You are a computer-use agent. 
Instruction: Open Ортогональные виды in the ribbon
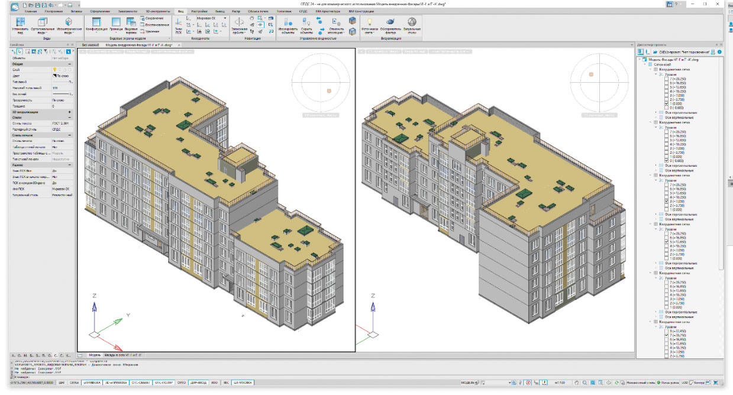click(43, 24)
